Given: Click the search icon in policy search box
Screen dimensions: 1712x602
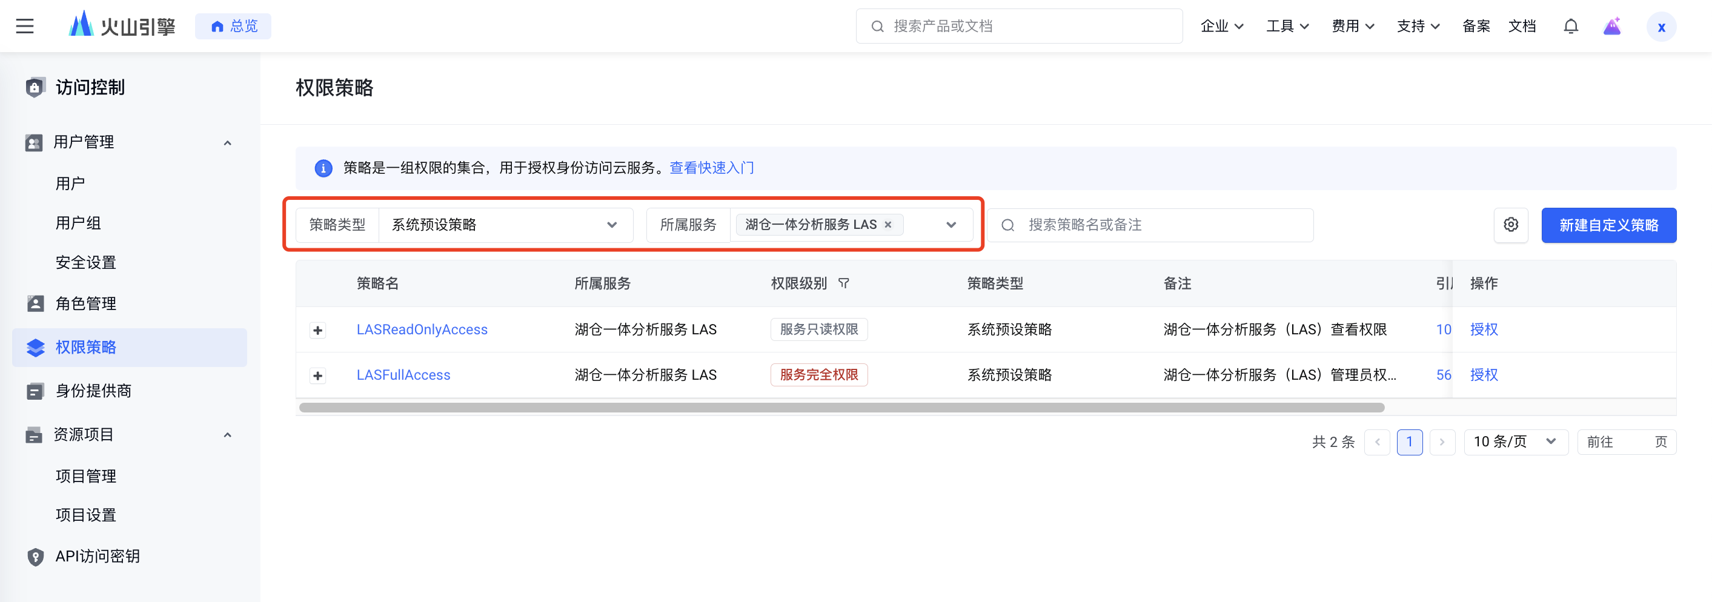Looking at the screenshot, I should (1007, 225).
